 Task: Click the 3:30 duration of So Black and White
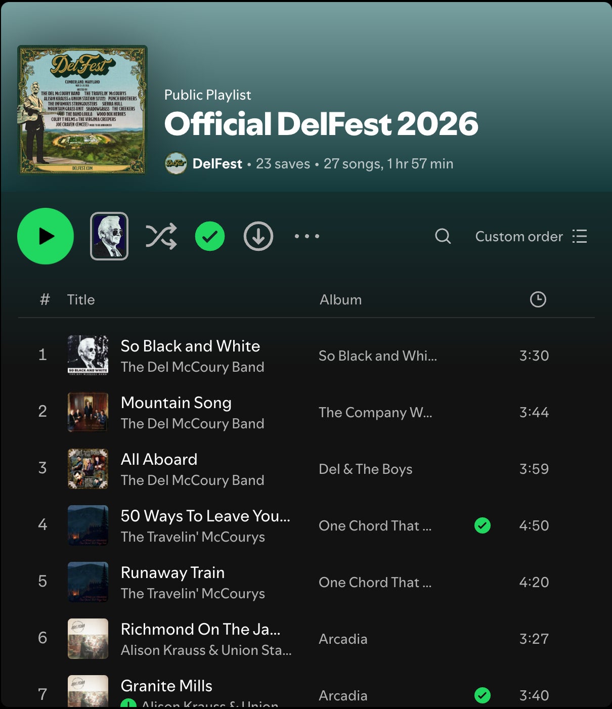[x=534, y=356]
